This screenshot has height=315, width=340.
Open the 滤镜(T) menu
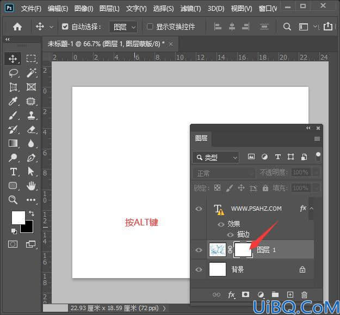[190, 9]
